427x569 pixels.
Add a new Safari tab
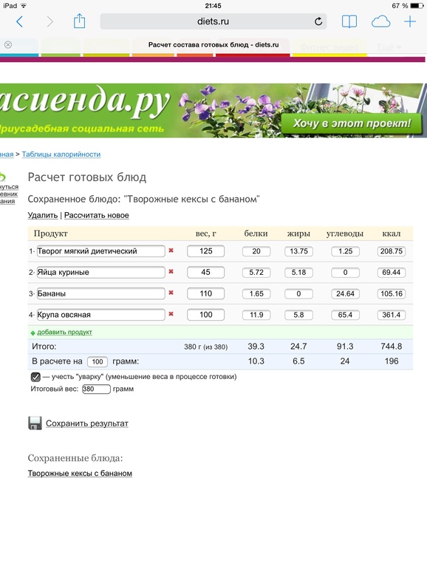[x=410, y=21]
